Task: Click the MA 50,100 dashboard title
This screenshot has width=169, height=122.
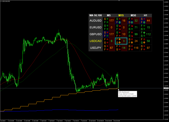Action: pos(95,15)
